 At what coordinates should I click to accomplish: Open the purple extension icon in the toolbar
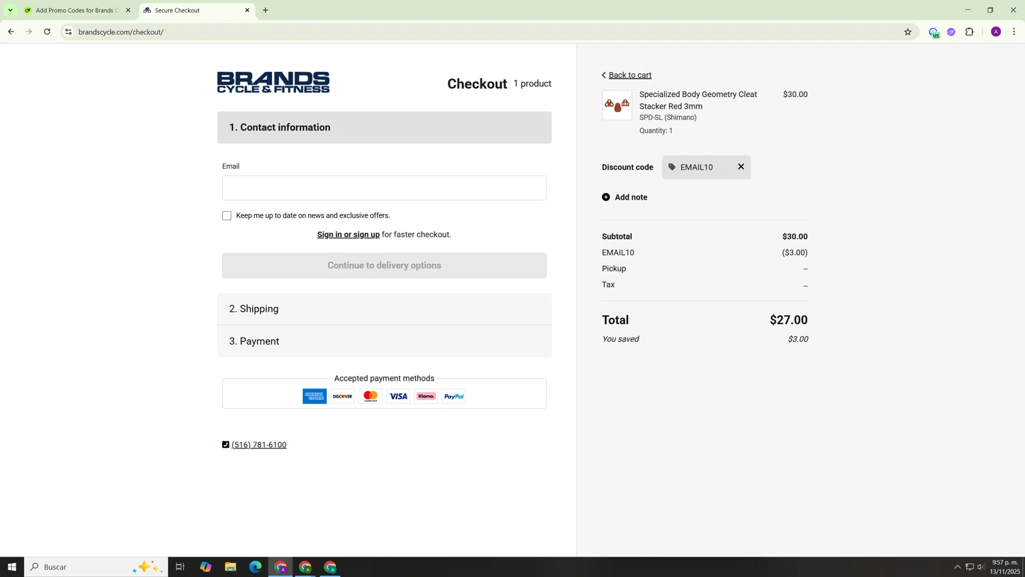tap(951, 32)
